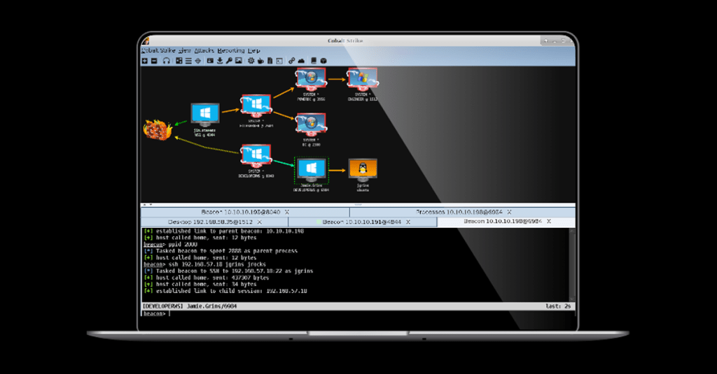Click the Connect plus icon in toolbar

click(x=144, y=61)
